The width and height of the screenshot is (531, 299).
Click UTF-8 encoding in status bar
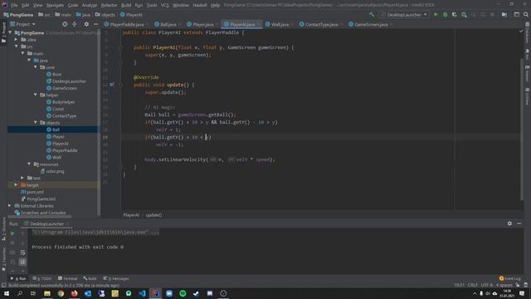[x=487, y=285]
